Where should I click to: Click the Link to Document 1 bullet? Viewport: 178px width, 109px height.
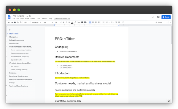tap(66, 66)
